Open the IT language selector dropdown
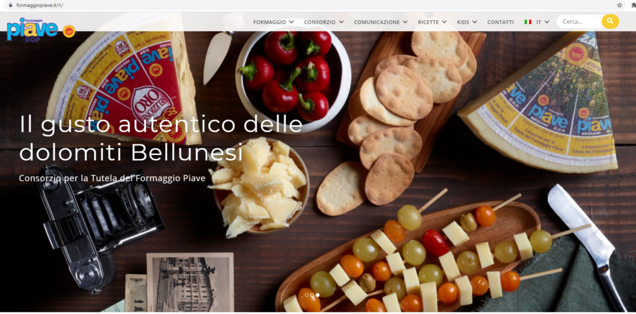This screenshot has height=314, width=636. [x=543, y=22]
